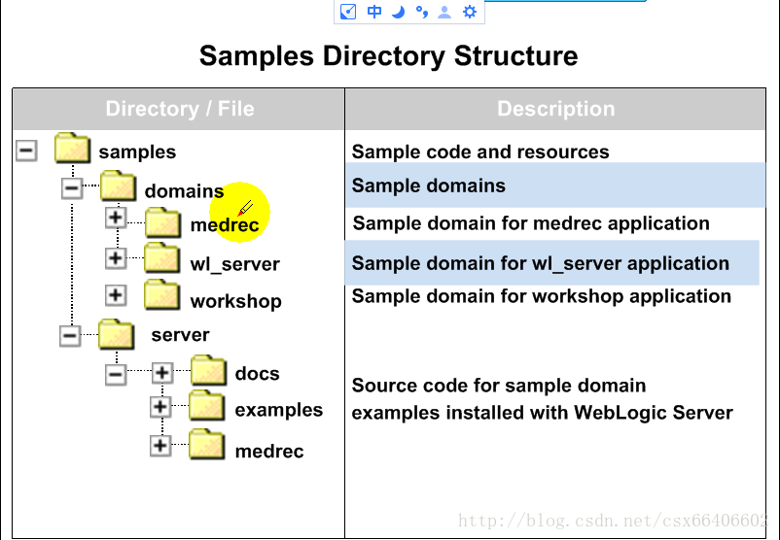Click the 'Sample domains' description row
The image size is (780, 540).
point(555,186)
